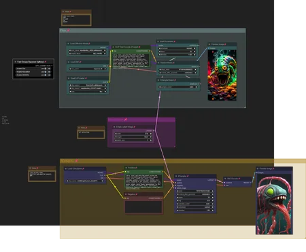Collapse the DualCLIPLoader node via its title dot
306x252 pixels.
point(68,78)
